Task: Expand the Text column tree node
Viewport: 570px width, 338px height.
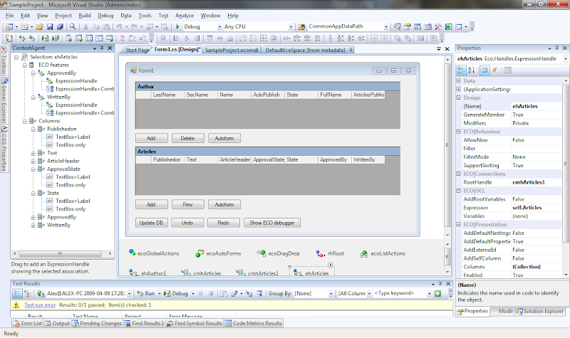Action: coord(33,153)
